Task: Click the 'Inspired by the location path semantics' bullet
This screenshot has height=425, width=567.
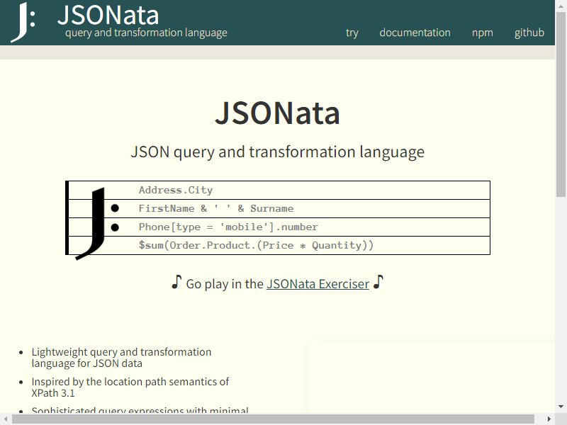Action: (x=130, y=387)
